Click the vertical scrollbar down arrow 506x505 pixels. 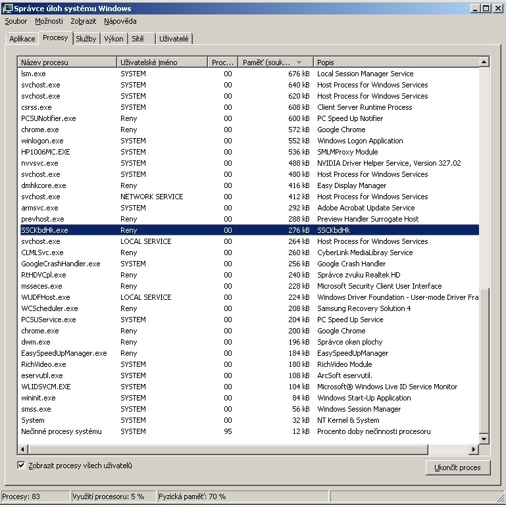[484, 439]
